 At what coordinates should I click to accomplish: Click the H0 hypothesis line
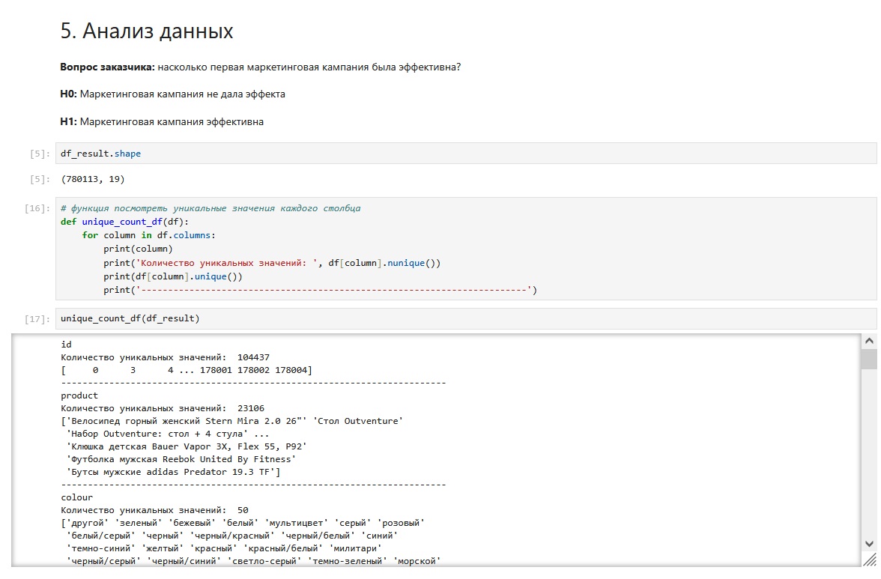[172, 94]
